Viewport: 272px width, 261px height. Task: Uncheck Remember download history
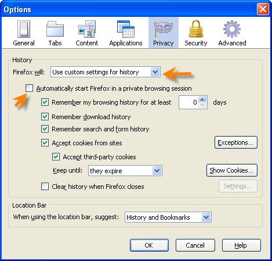click(45, 117)
